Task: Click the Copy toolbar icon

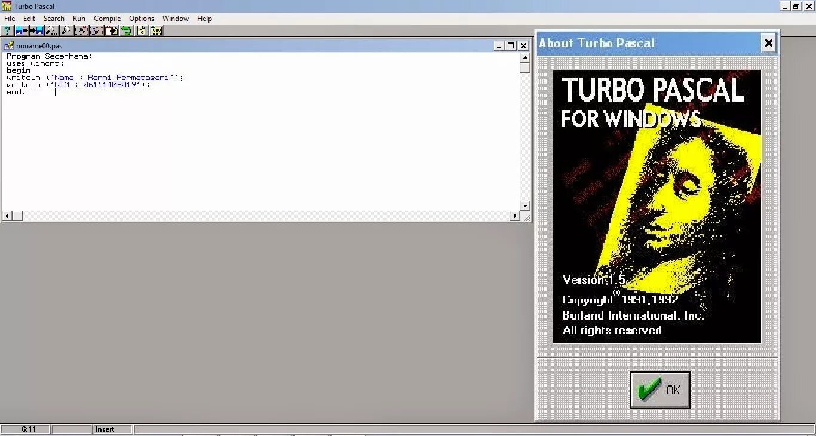Action: pos(97,30)
